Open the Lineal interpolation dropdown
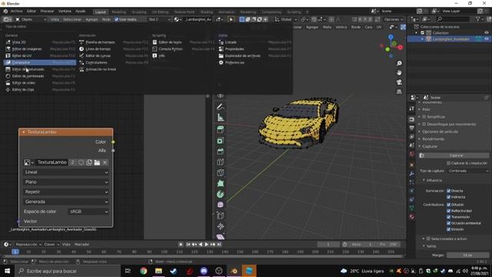Screen dimensions: 492x277 (x=66, y=172)
